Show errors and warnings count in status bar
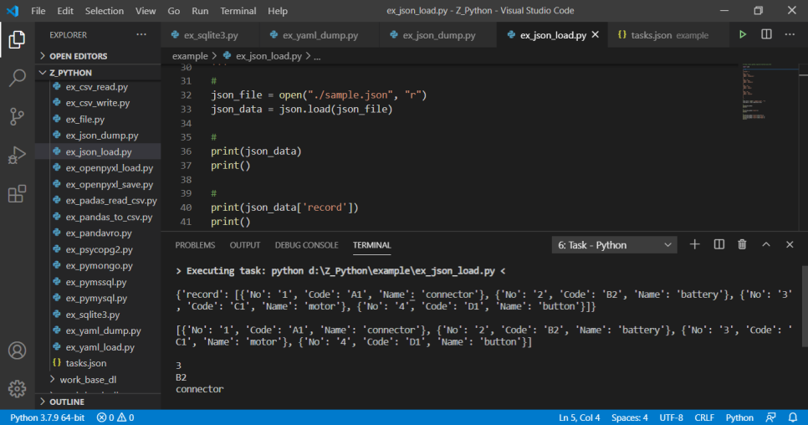 click(x=115, y=417)
